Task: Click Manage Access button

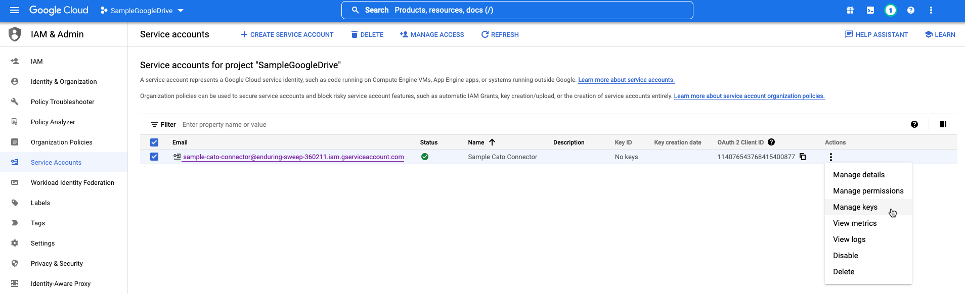Action: coord(432,35)
